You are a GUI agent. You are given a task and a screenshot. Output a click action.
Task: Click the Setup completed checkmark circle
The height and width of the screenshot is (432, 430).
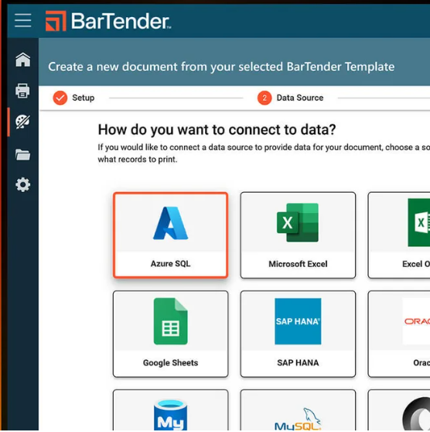pyautogui.click(x=60, y=98)
